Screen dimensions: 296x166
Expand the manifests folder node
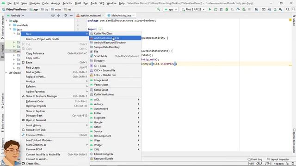point(10,25)
